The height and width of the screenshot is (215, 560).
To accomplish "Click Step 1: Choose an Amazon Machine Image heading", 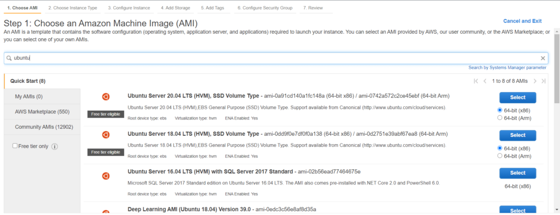I will (101, 23).
